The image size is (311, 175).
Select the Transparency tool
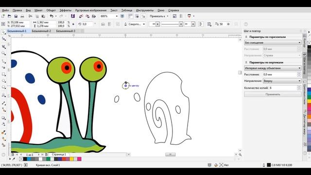pos(3,124)
